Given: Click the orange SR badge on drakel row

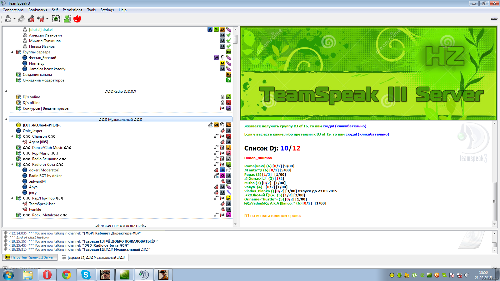Looking at the screenshot, I should 222,29.
